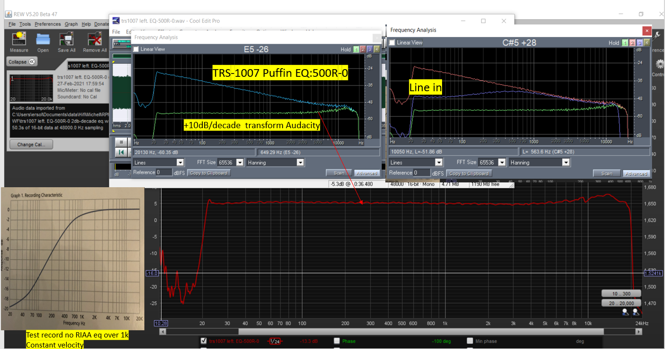
Task: Toggle trs1007 trace visibility checkbox in REW
Action: point(204,341)
